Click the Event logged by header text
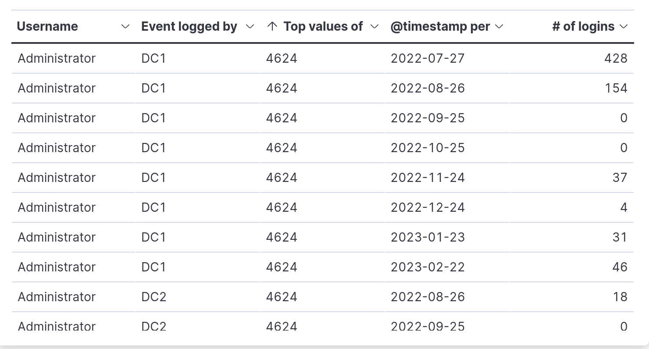The width and height of the screenshot is (649, 349). point(189,26)
